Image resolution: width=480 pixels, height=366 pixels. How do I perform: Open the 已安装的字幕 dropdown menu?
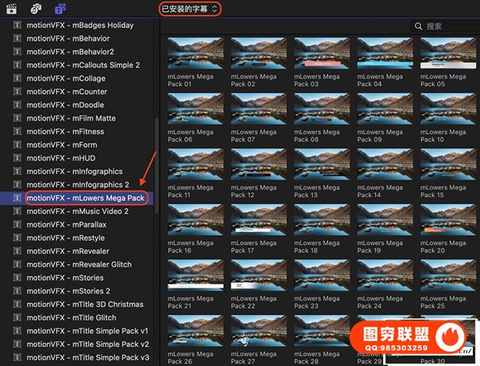[x=188, y=8]
